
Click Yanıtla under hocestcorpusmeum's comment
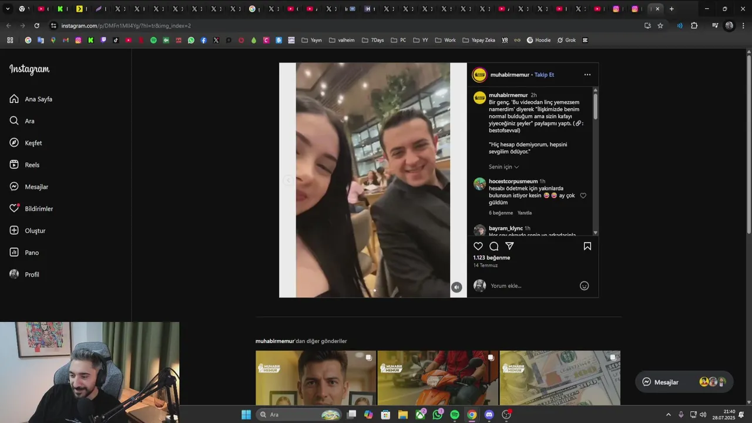point(524,213)
